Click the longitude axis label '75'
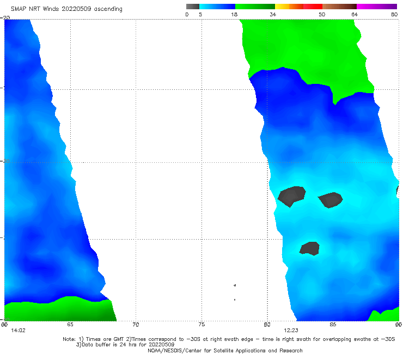The image size is (403, 354). click(x=201, y=325)
